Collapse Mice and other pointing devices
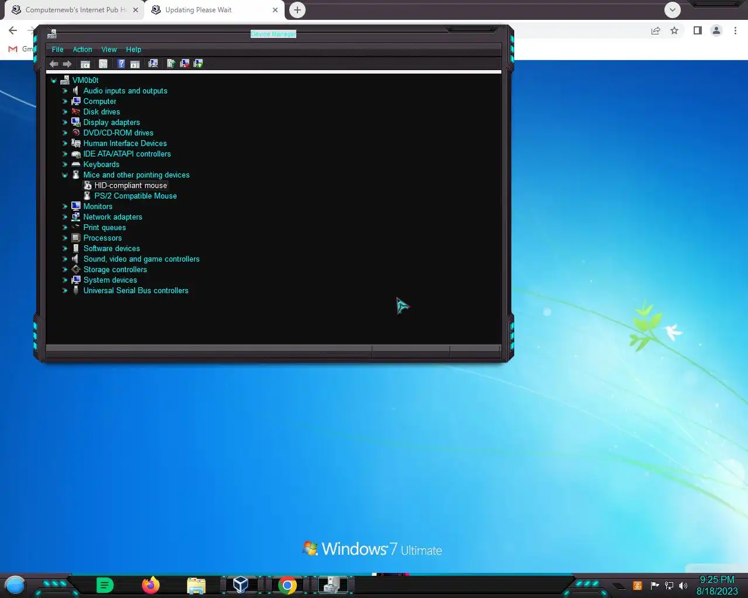Viewport: 748px width, 598px height. click(x=65, y=175)
